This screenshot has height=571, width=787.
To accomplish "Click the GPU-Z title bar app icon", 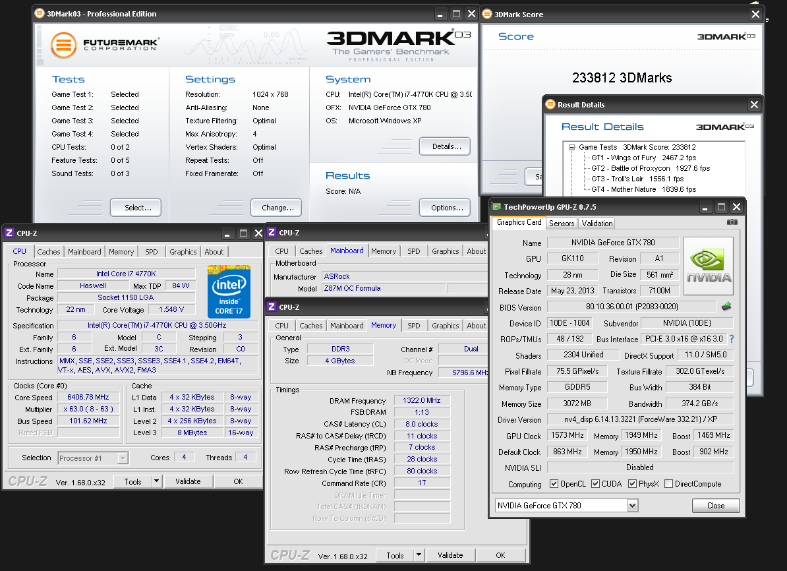I will [x=497, y=207].
